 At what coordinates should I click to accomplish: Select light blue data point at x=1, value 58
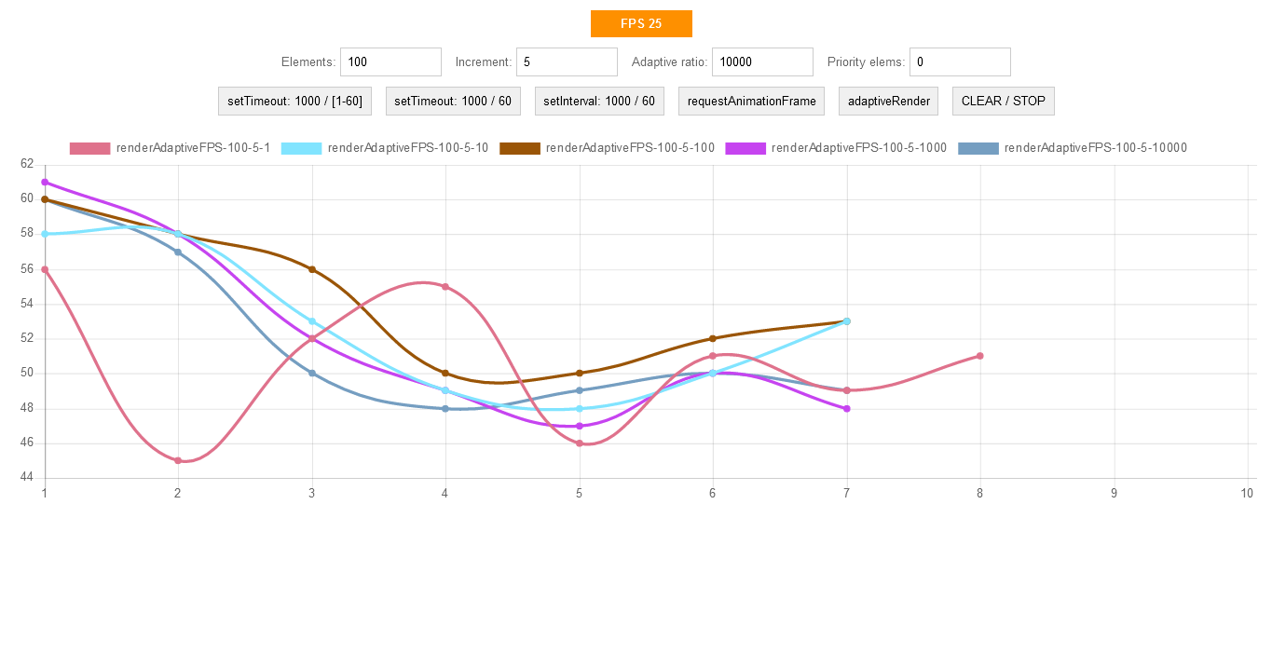pyautogui.click(x=45, y=235)
